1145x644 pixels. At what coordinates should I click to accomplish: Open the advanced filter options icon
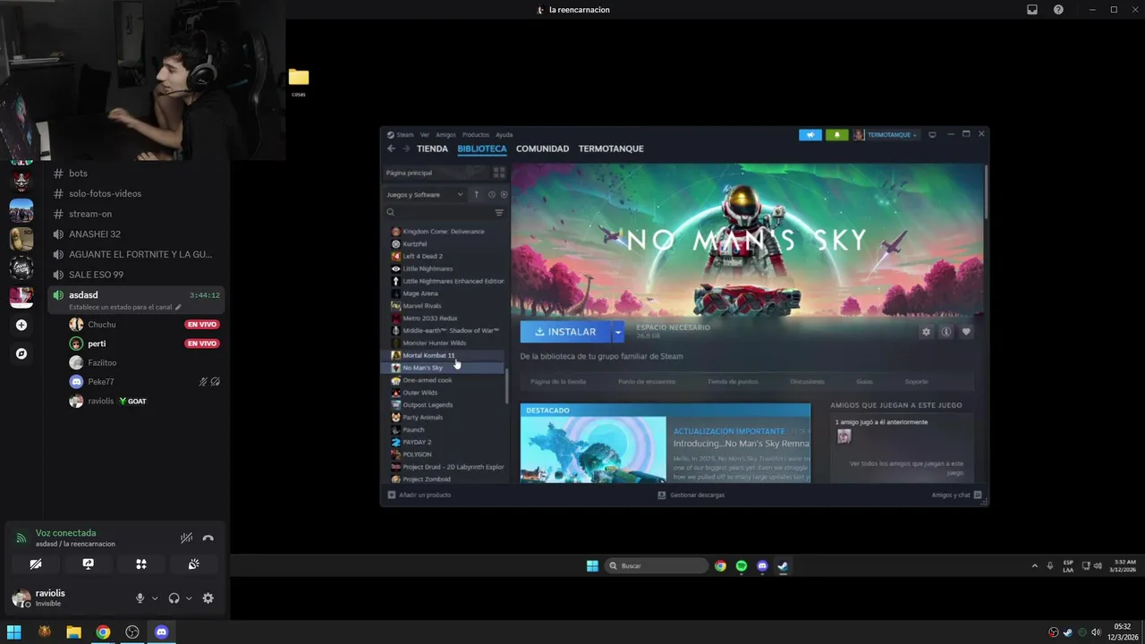(499, 213)
